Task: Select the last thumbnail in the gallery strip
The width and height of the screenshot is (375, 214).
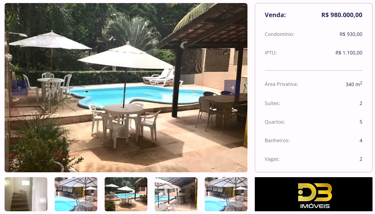Action: [x=226, y=194]
